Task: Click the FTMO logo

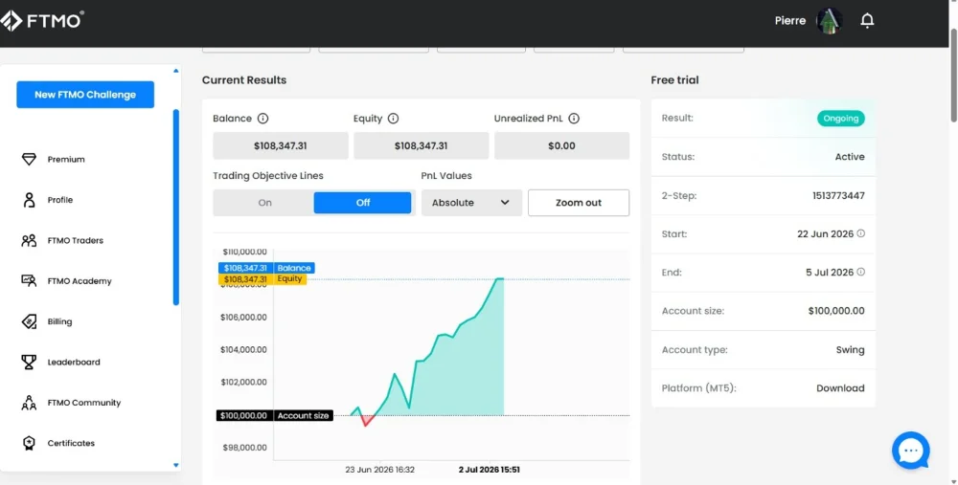Action: coord(41,20)
